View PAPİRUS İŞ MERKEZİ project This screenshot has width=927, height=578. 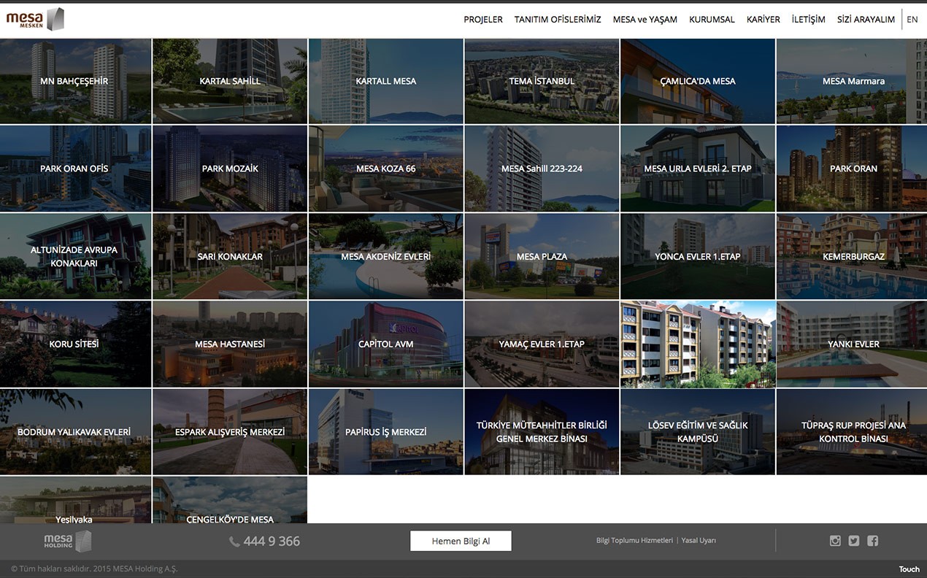click(x=385, y=431)
